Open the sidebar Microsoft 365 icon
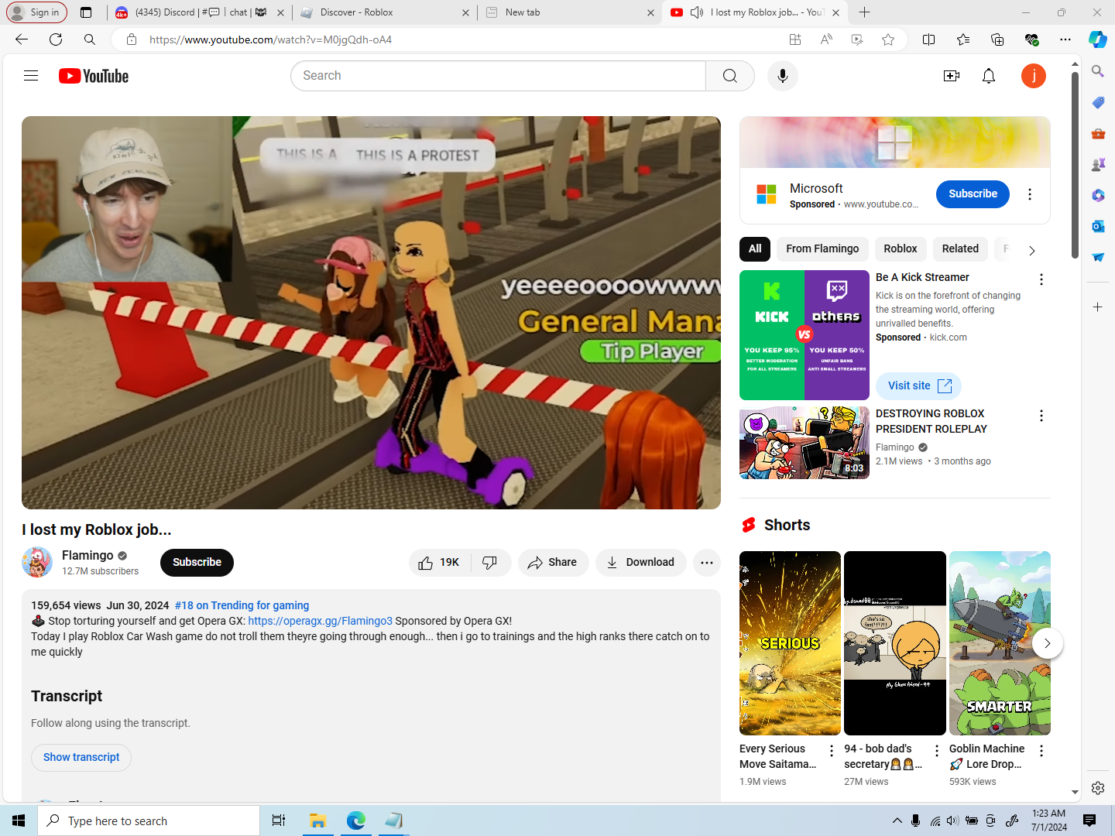The height and width of the screenshot is (836, 1115). [x=1098, y=195]
